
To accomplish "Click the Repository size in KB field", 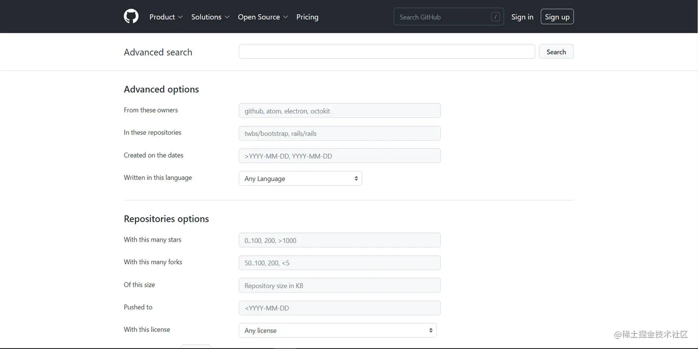I will 339,285.
